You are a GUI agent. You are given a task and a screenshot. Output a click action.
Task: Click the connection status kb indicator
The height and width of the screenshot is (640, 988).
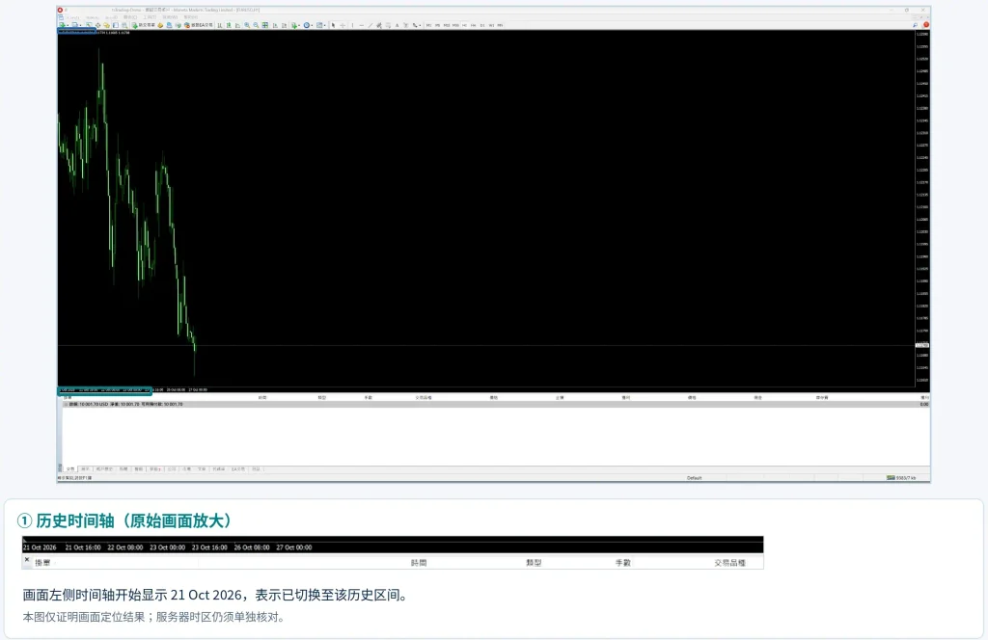pyautogui.click(x=902, y=478)
